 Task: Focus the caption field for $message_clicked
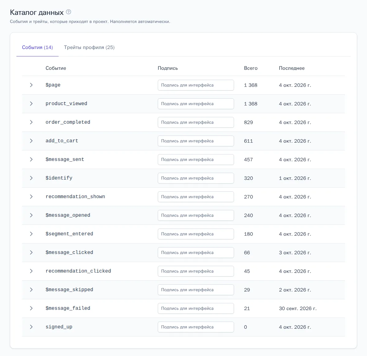pyautogui.click(x=196, y=253)
